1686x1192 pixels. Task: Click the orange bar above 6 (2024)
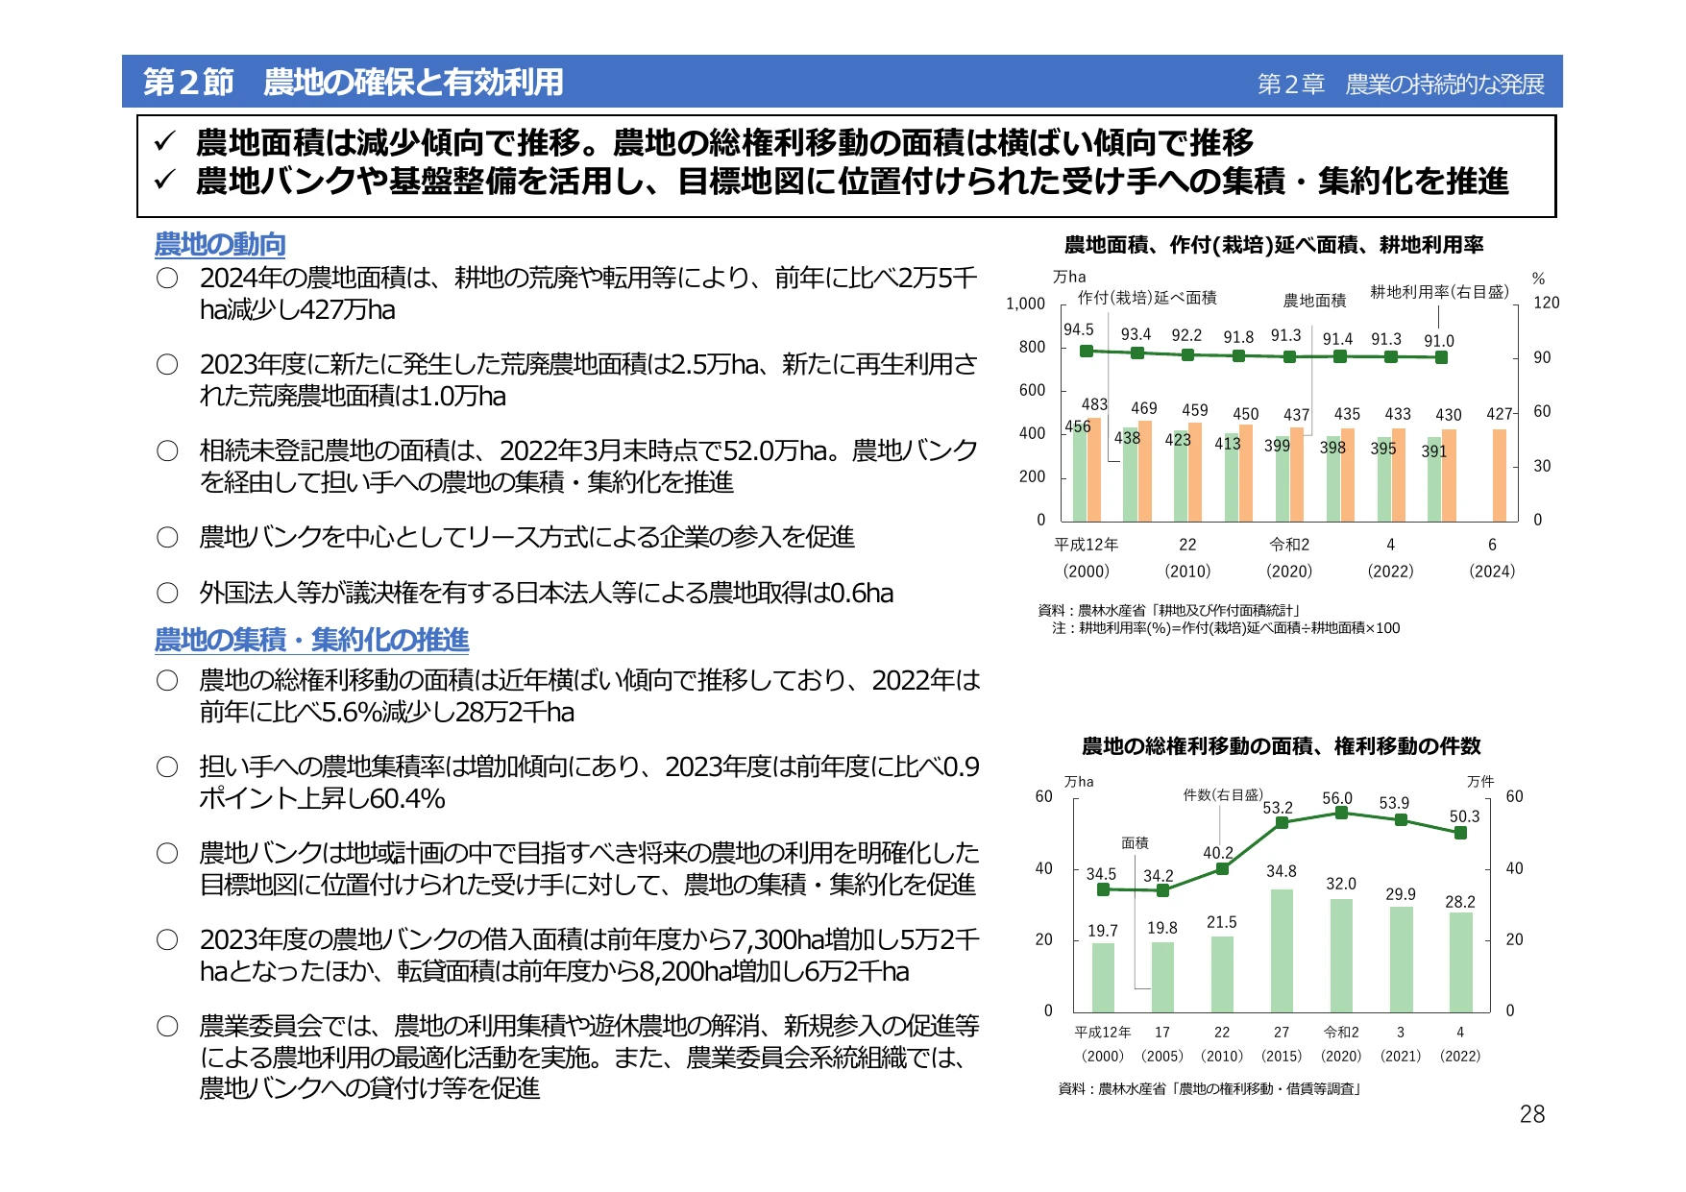click(x=1499, y=474)
